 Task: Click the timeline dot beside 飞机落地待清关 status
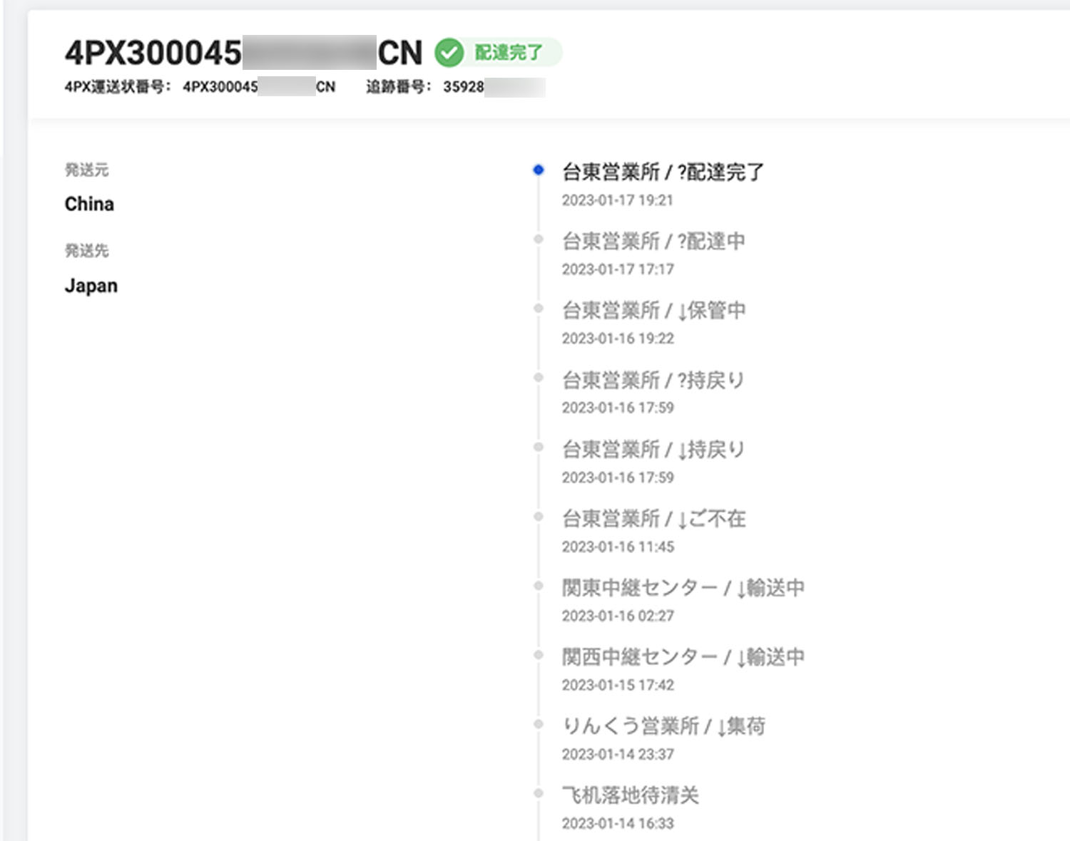click(539, 793)
